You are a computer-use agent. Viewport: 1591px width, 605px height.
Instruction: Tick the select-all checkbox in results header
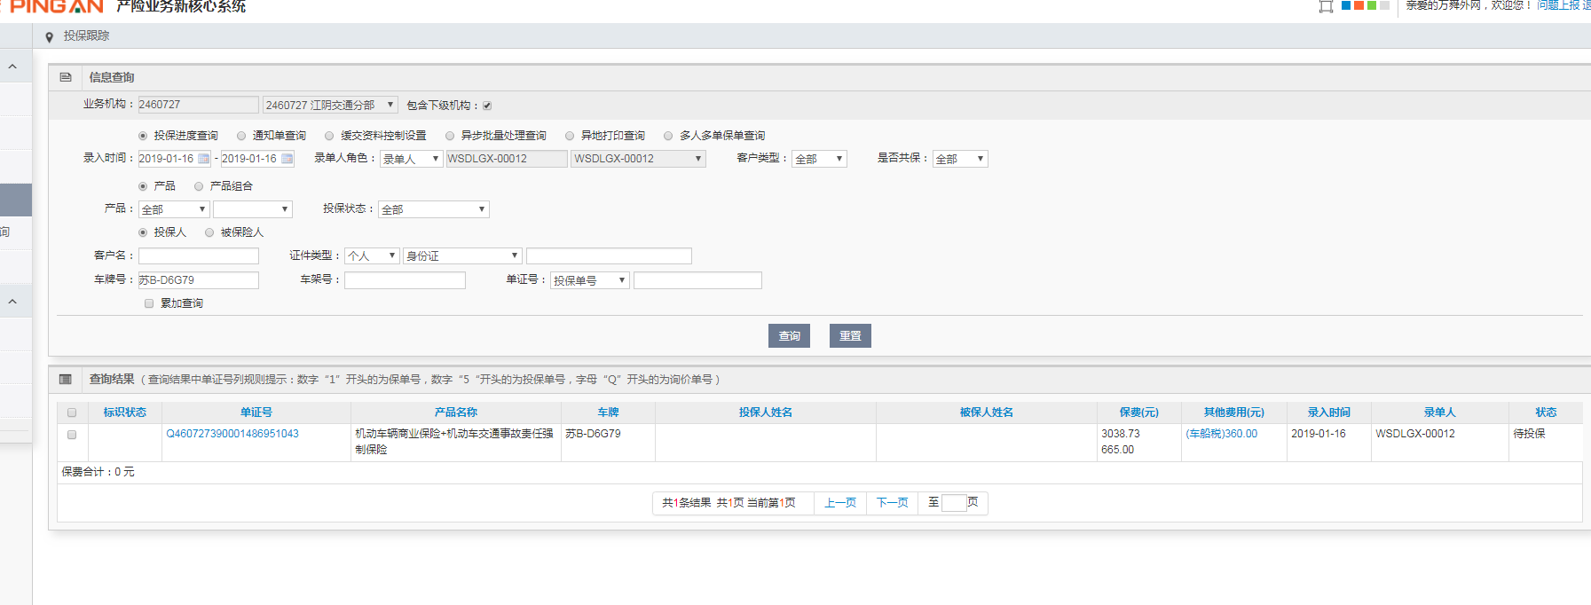click(x=72, y=412)
